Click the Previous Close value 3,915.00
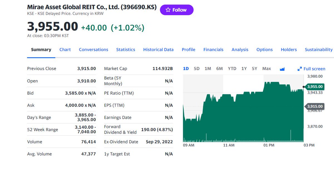The height and width of the screenshot is (170, 334). 87,68
